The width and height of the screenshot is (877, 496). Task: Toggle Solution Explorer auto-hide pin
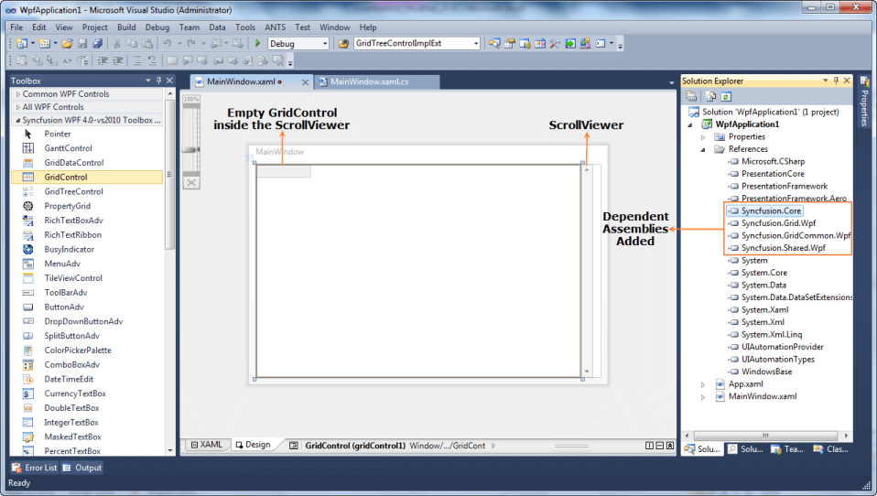click(836, 81)
